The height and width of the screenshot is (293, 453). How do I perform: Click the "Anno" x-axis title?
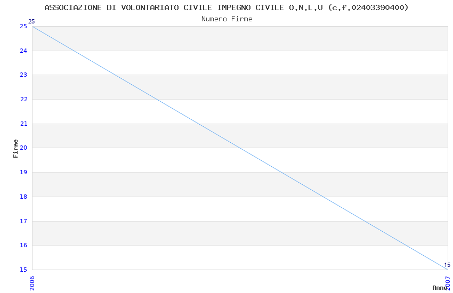[x=440, y=288]
